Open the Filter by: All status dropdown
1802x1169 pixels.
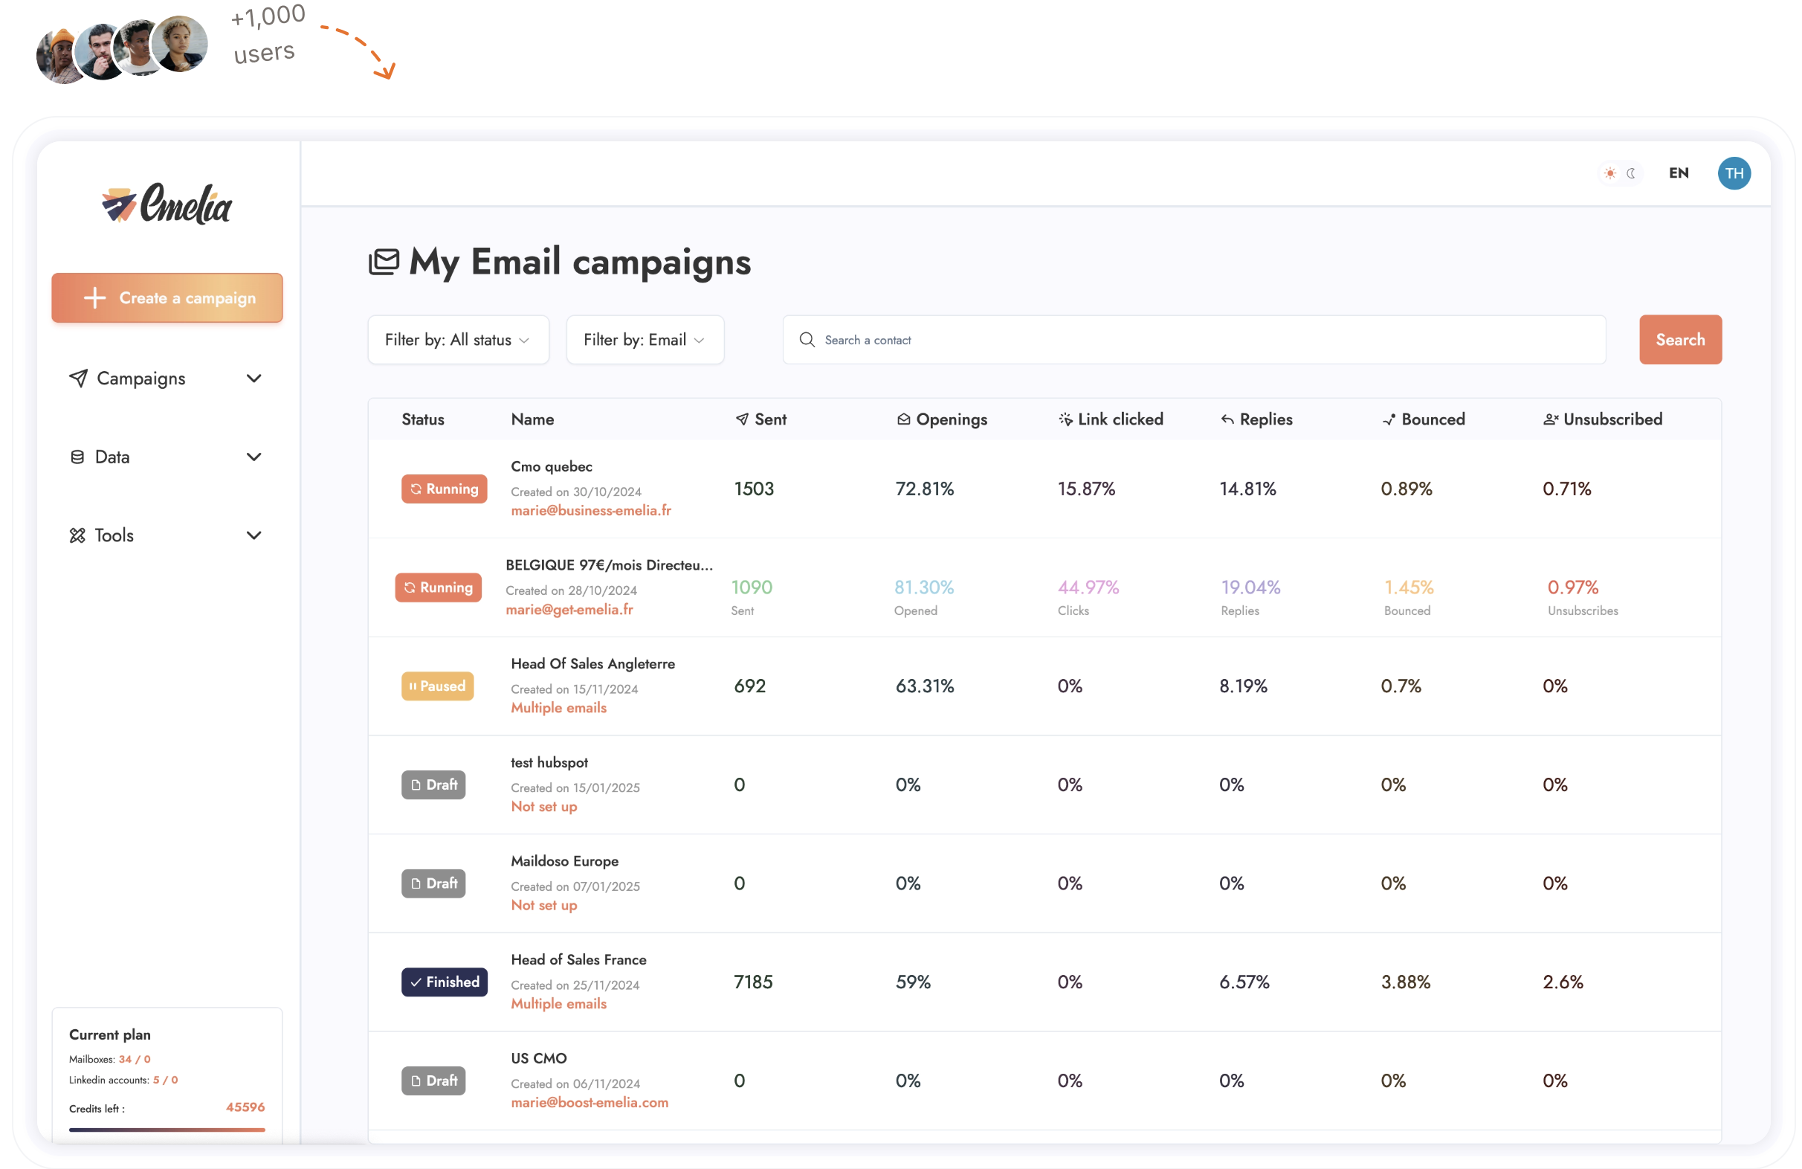pyautogui.click(x=458, y=340)
